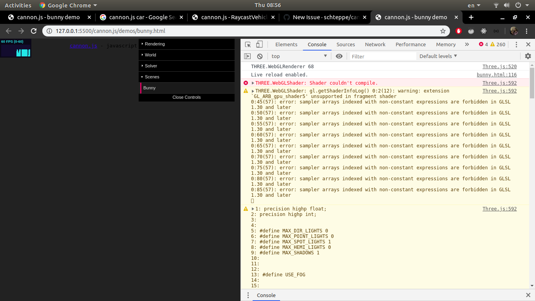Screen dimensions: 535x301
Task: Reload the page with the refresh icon
Action: (x=34, y=31)
